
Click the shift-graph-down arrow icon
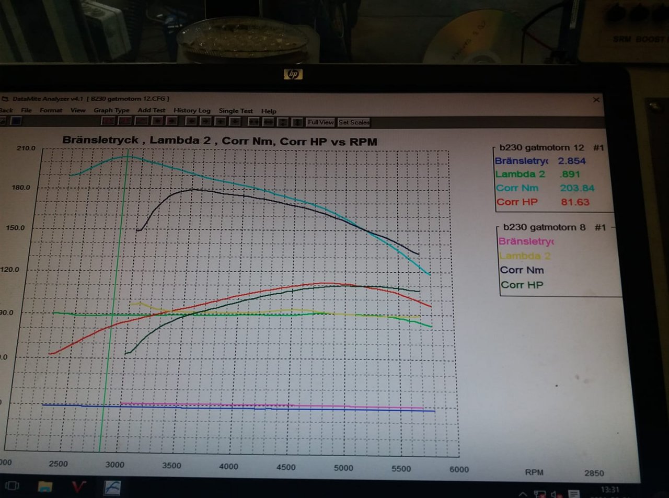point(235,122)
